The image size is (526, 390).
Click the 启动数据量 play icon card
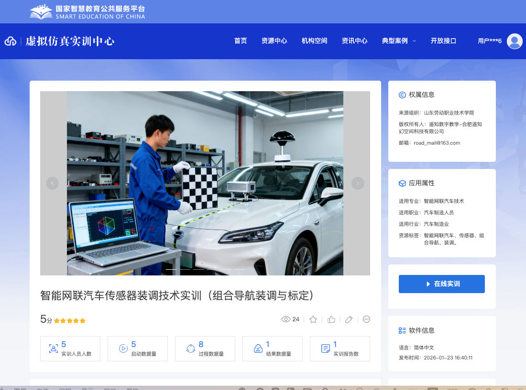click(138, 348)
